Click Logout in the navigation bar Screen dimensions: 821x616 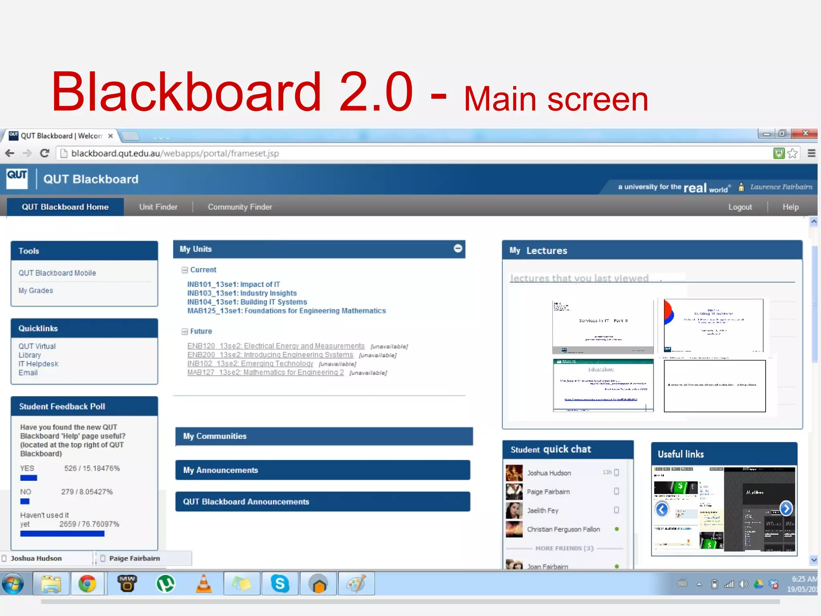click(x=740, y=207)
